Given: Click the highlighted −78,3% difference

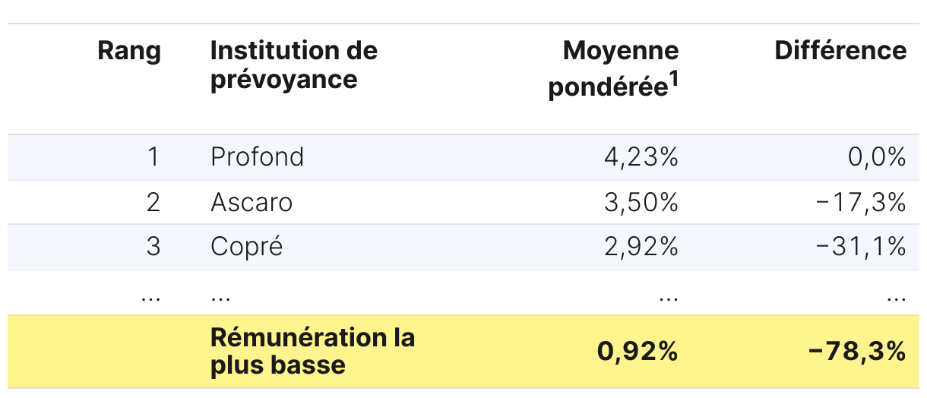Looking at the screenshot, I should click(858, 351).
